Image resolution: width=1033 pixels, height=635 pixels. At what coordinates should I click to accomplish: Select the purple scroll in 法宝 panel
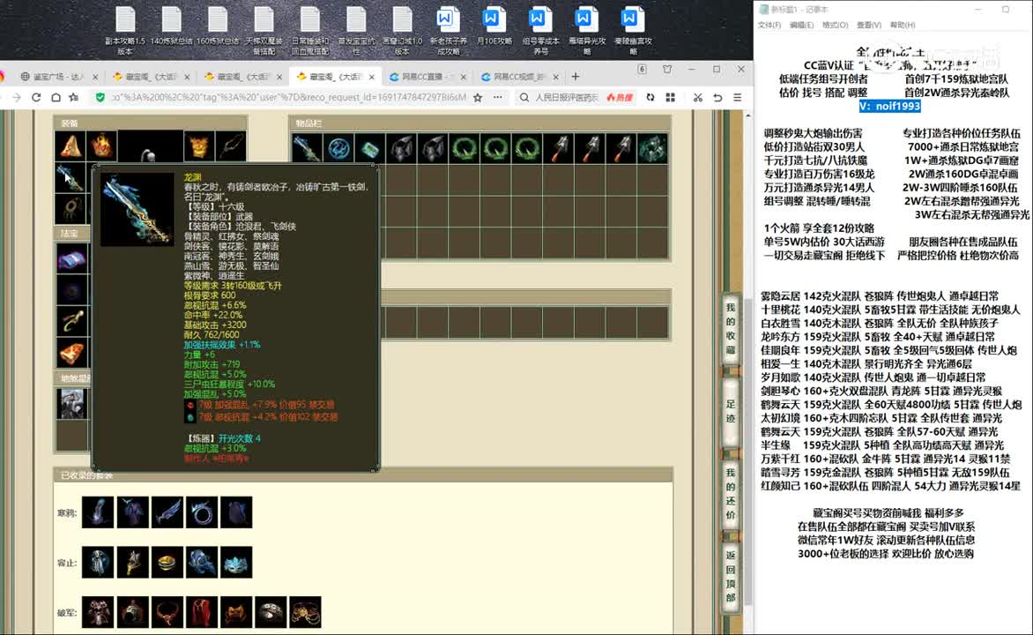click(71, 259)
